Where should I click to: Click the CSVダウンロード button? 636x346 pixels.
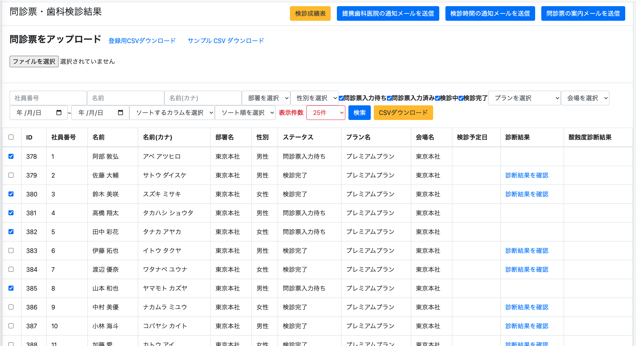(x=403, y=113)
